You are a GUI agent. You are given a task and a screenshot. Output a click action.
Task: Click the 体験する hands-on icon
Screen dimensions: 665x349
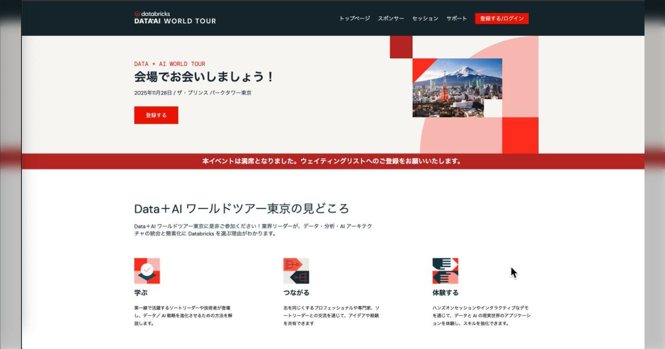pos(446,271)
